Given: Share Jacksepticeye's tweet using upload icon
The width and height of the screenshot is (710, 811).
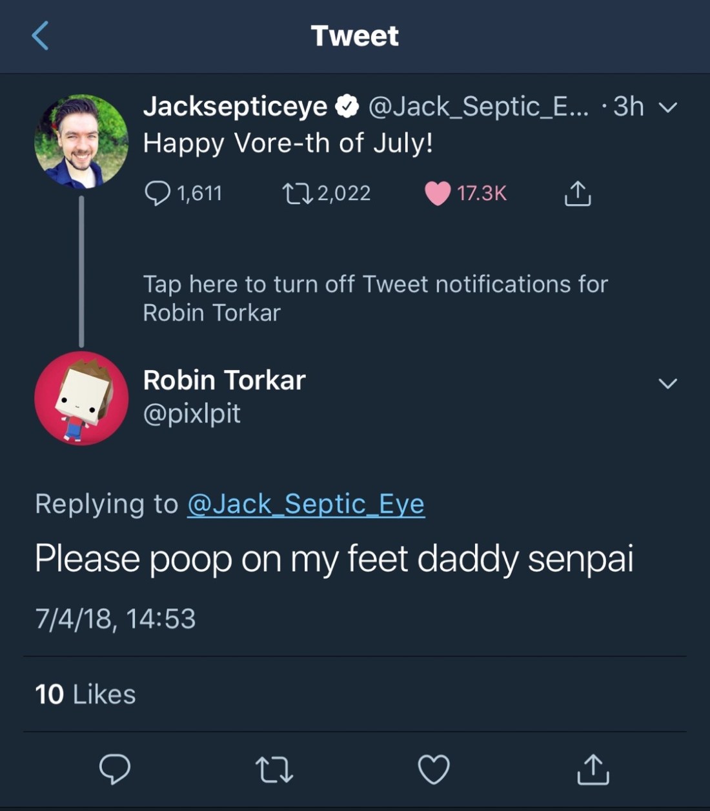Looking at the screenshot, I should point(577,193).
